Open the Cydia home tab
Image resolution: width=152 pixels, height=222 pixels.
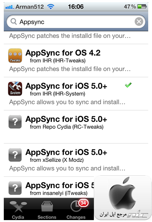pyautogui.click(x=18, y=210)
